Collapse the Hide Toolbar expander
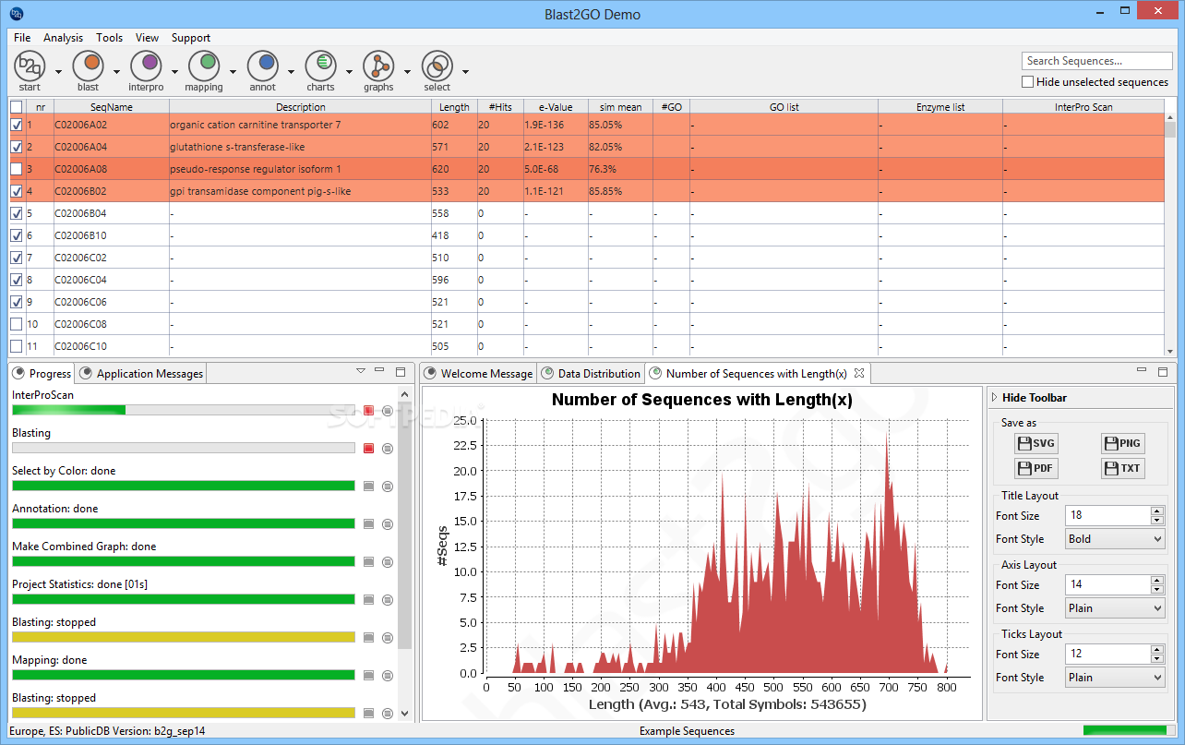Image resolution: width=1185 pixels, height=745 pixels. 994,398
